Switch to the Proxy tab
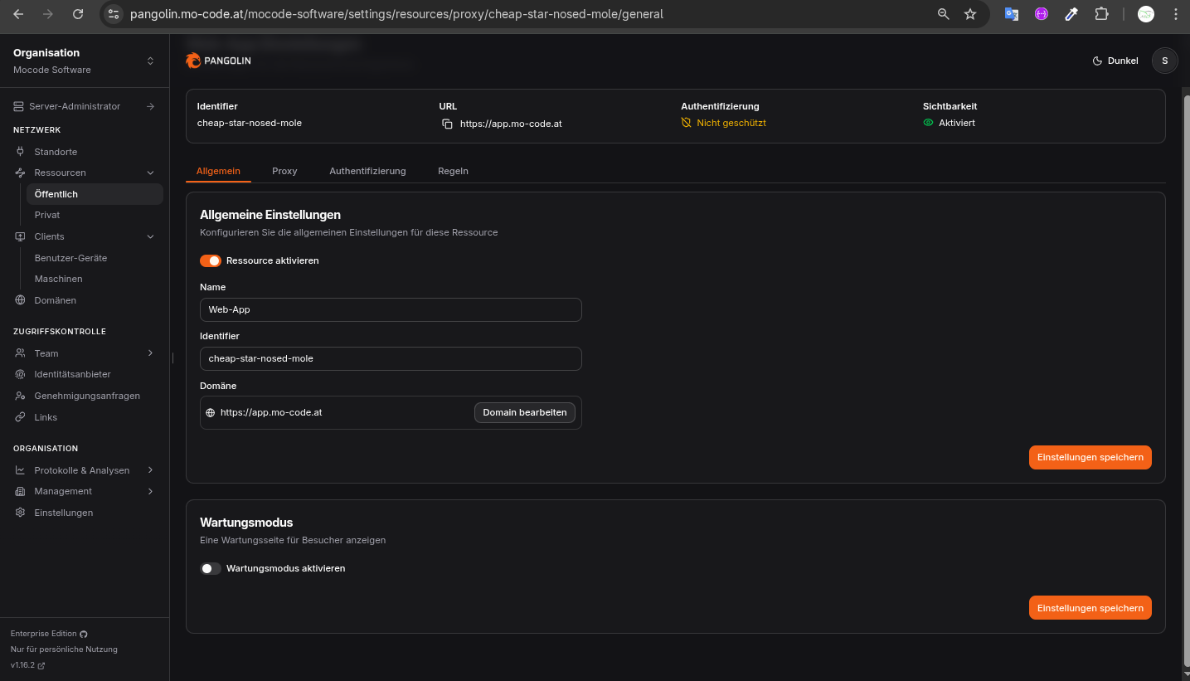Viewport: 1190px width, 681px height. click(x=284, y=171)
